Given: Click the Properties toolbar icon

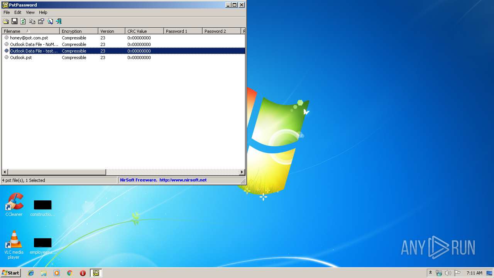Looking at the screenshot, I should 41,21.
